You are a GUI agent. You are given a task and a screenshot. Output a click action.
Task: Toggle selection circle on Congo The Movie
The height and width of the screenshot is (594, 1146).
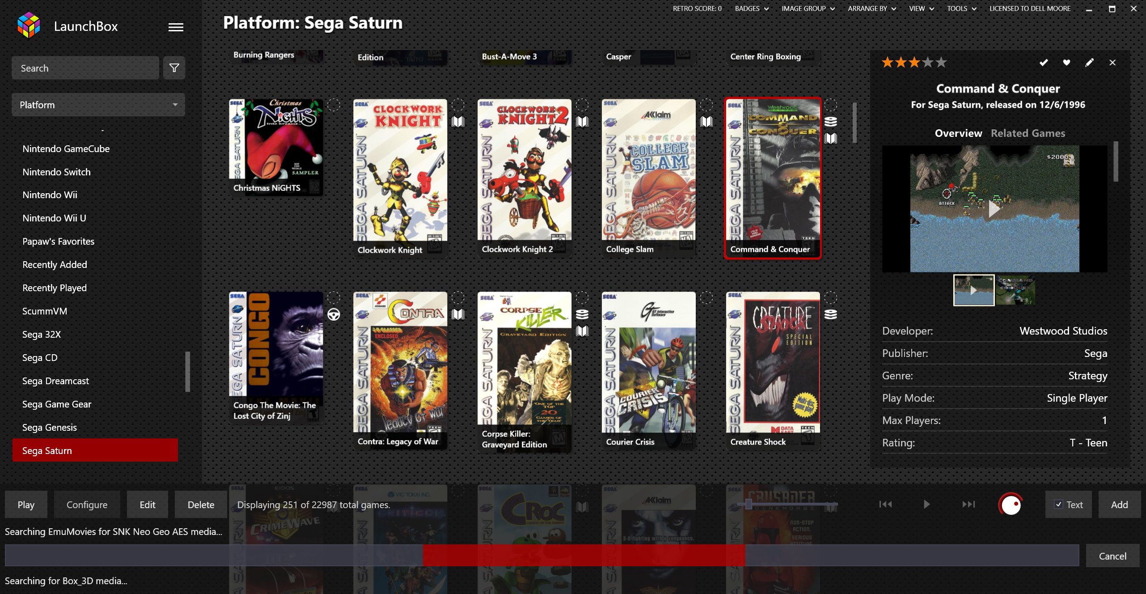click(x=334, y=297)
